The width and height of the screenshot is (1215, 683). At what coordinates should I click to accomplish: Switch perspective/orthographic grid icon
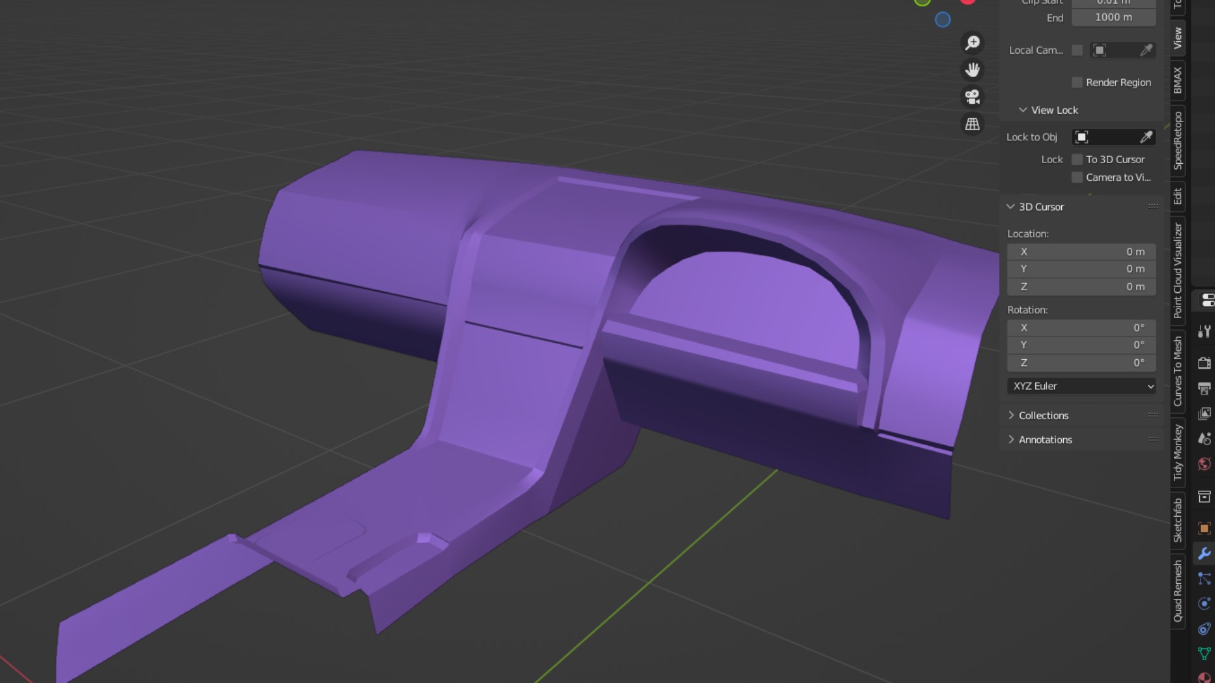[972, 124]
